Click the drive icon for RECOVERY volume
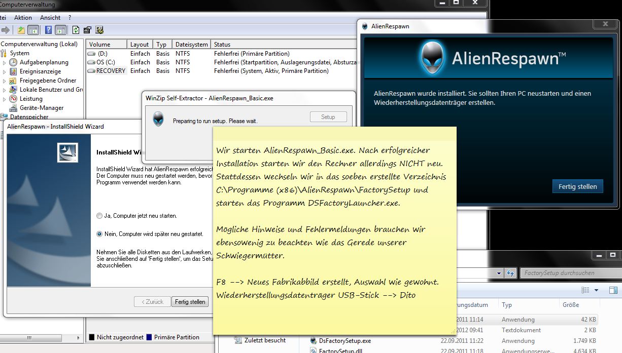 pyautogui.click(x=91, y=71)
